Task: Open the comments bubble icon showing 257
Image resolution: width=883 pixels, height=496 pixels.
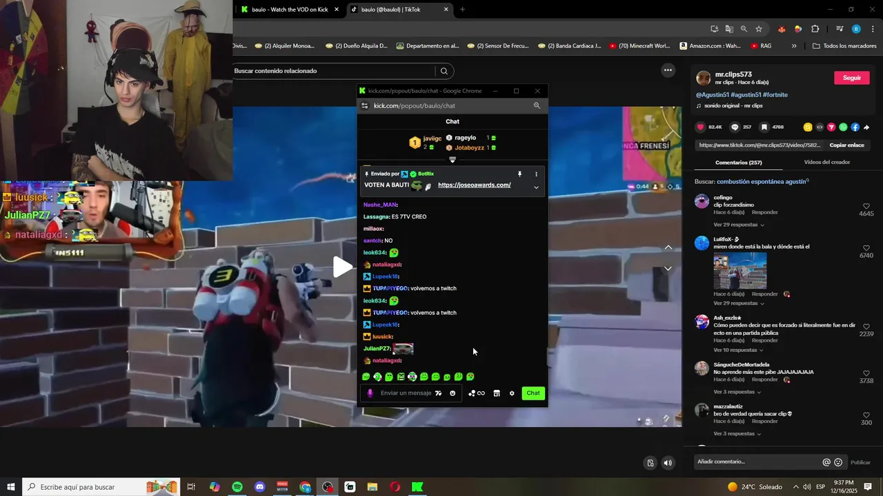Action: 735,127
